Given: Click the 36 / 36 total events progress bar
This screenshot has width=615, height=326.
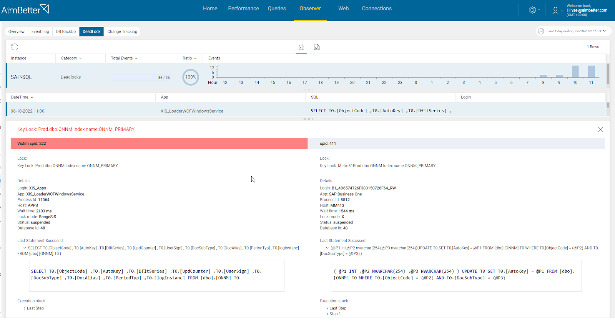Looking at the screenshot, I should coord(141,78).
